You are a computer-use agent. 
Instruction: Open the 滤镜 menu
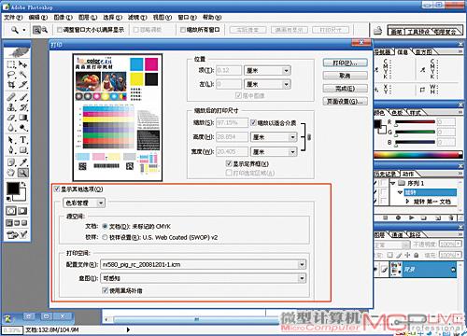[x=137, y=17]
